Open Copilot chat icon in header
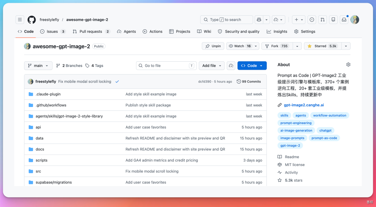Screen dimensions: 376x207 coord(259,20)
